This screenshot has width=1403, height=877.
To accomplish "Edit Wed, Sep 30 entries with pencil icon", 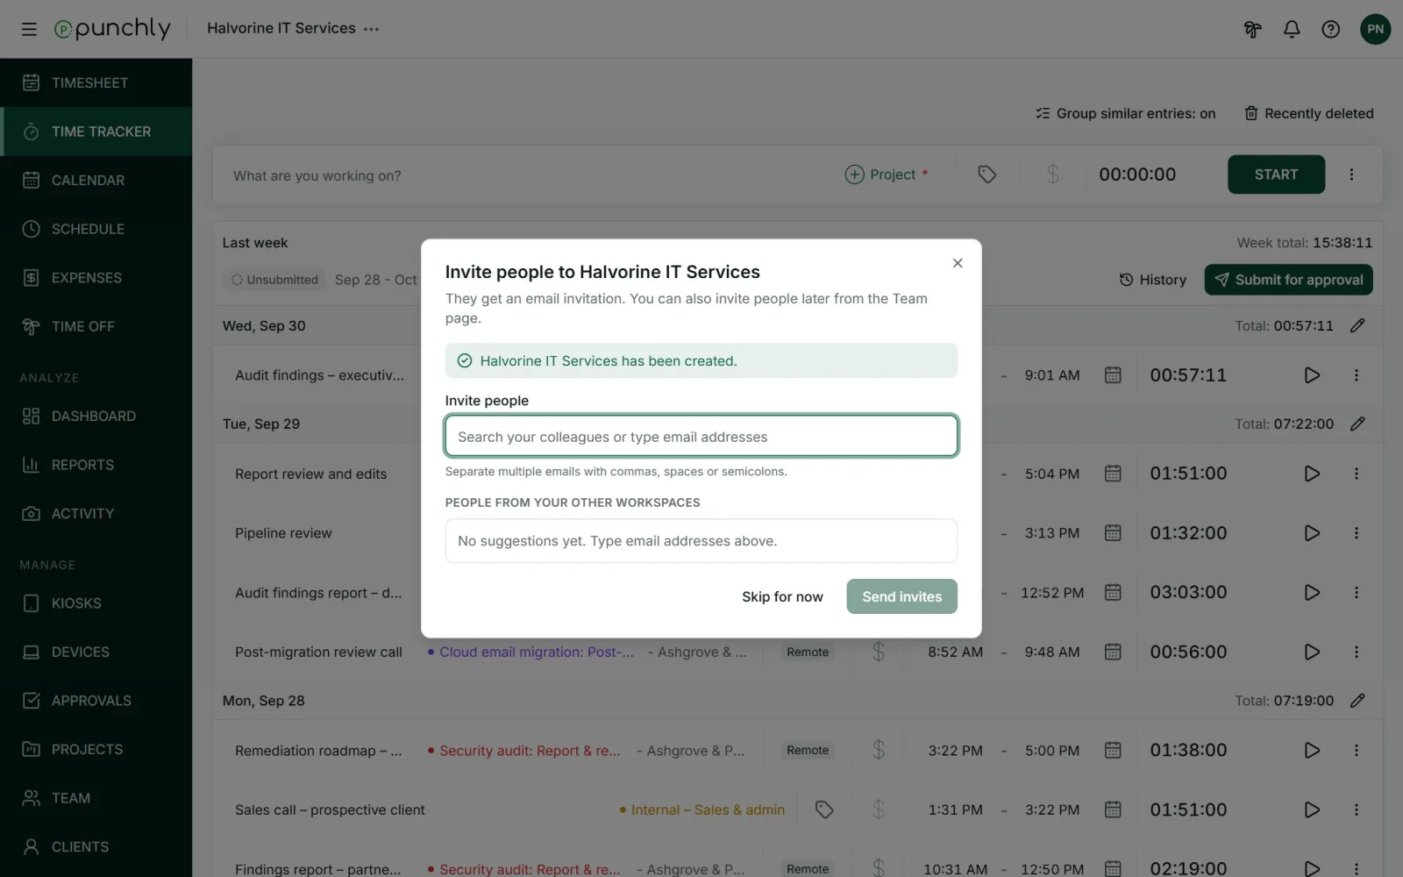I will point(1357,325).
